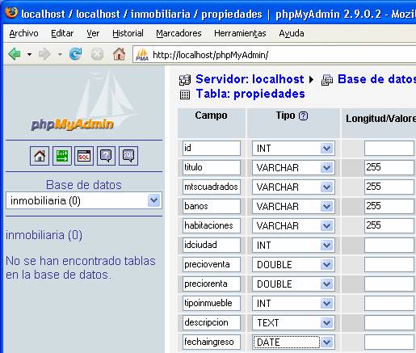The height and width of the screenshot is (353, 416).
Task: Click the browser Back arrow button
Action: pos(15,54)
